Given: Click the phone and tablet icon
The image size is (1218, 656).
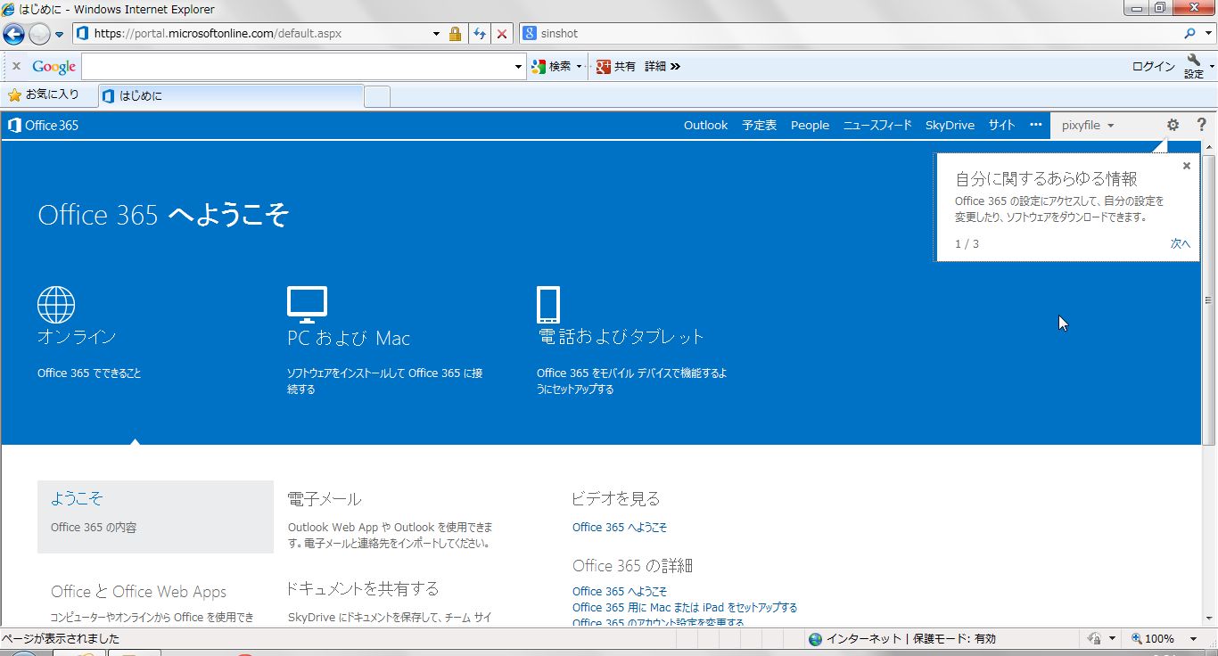Looking at the screenshot, I should point(547,305).
